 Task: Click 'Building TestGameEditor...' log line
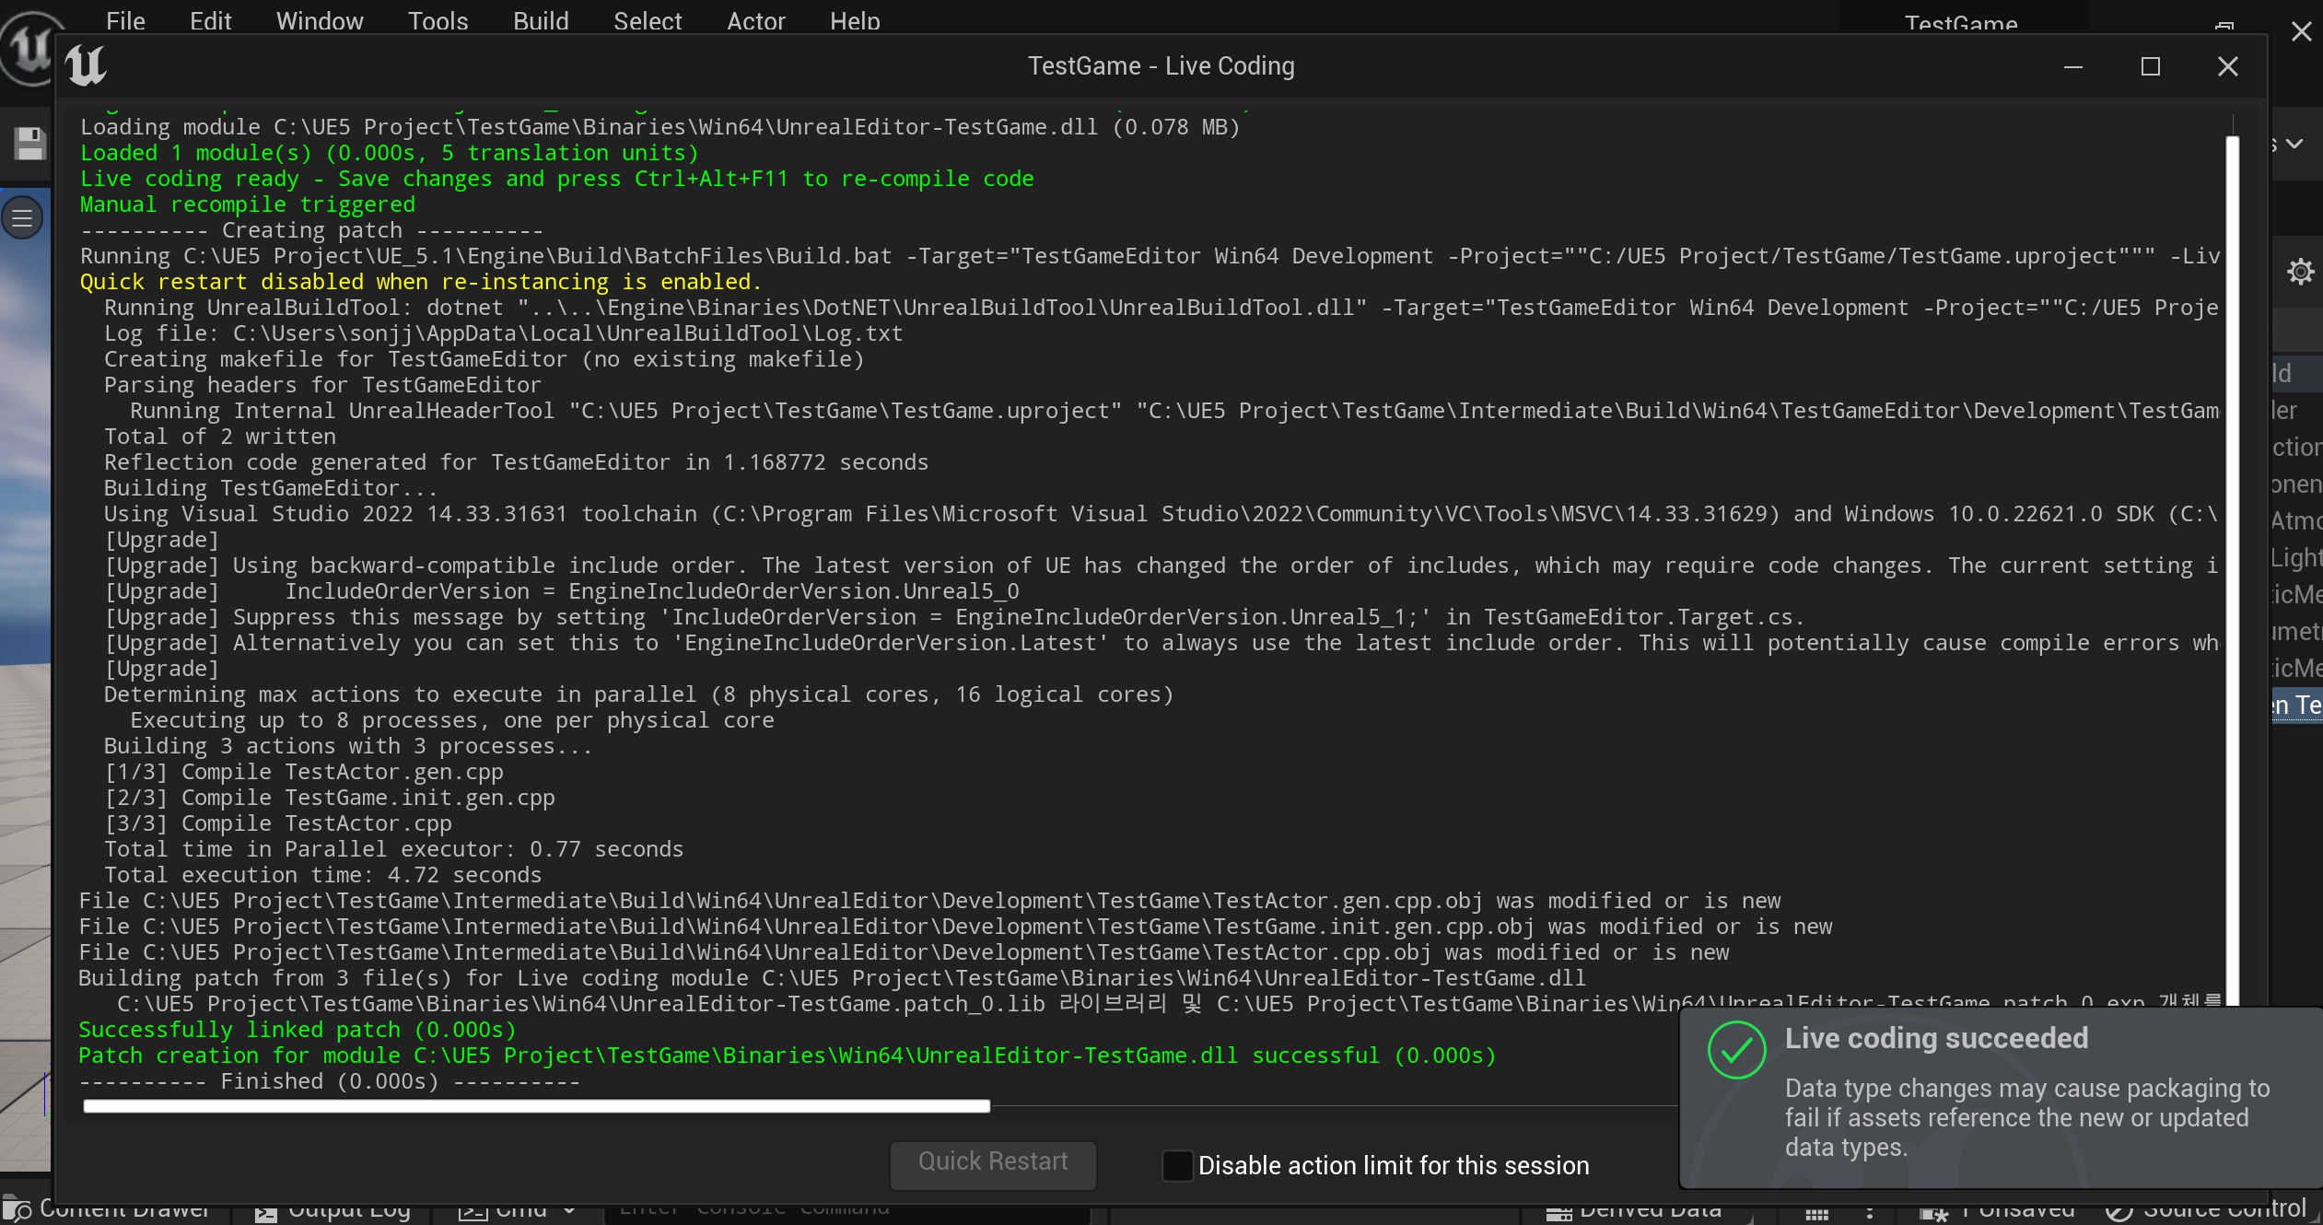pos(271,488)
